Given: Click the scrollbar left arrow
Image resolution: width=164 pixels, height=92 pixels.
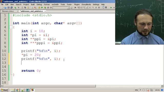Looking at the screenshot, I should click(x=2, y=86).
